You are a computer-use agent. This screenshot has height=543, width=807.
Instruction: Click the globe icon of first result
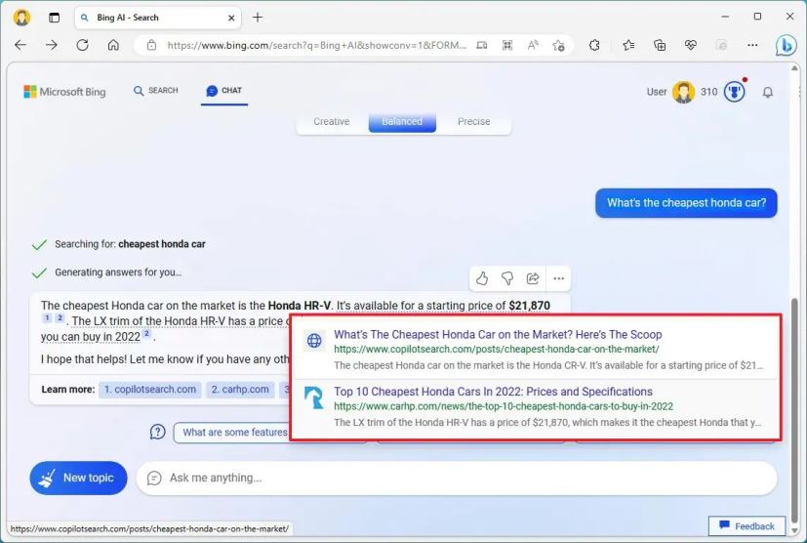point(314,341)
